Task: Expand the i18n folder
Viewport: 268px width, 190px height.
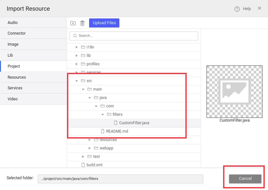Action: pos(76,47)
